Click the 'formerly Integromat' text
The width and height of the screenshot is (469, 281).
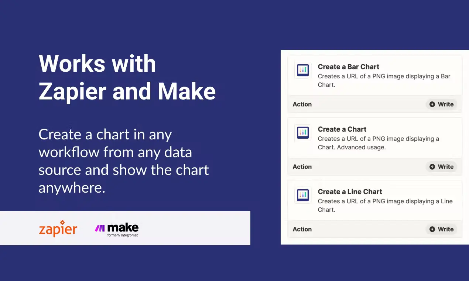[122, 235]
